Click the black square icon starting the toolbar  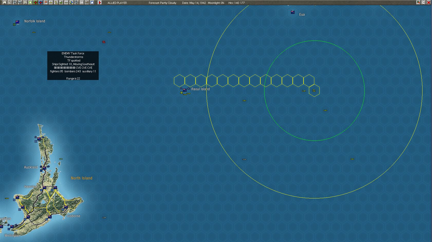(x=4, y=3)
